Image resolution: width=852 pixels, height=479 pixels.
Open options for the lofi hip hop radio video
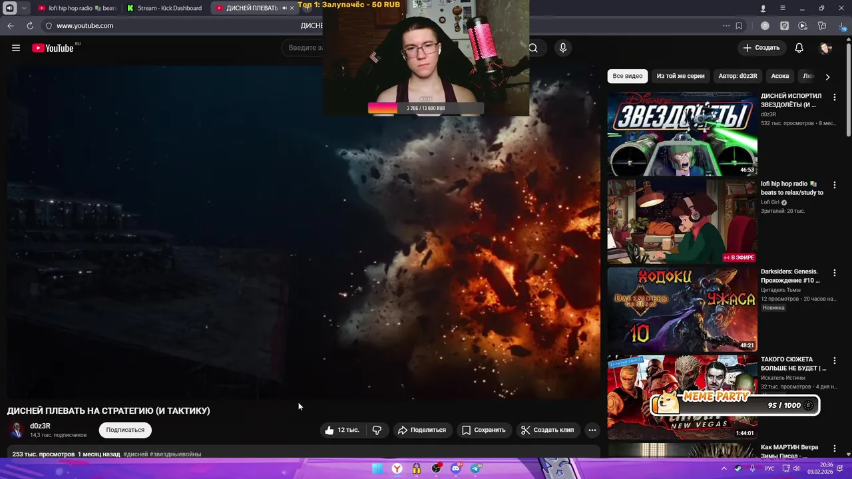835,185
